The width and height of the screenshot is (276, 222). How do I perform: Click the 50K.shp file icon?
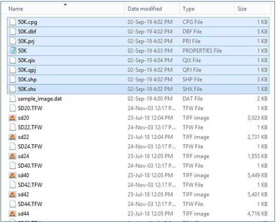pos(13,79)
